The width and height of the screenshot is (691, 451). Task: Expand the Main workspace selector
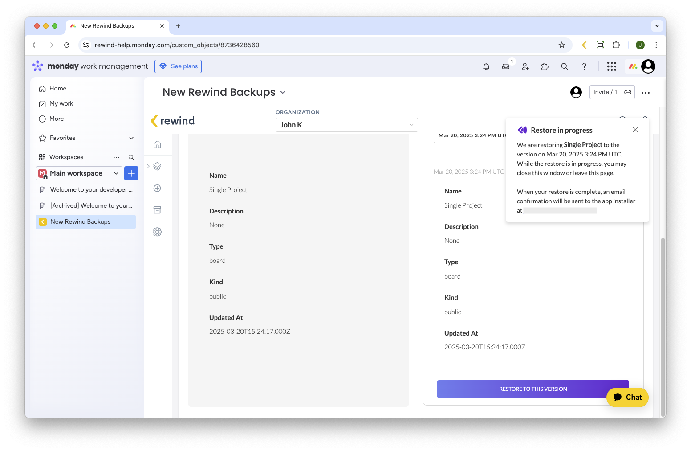coord(79,173)
